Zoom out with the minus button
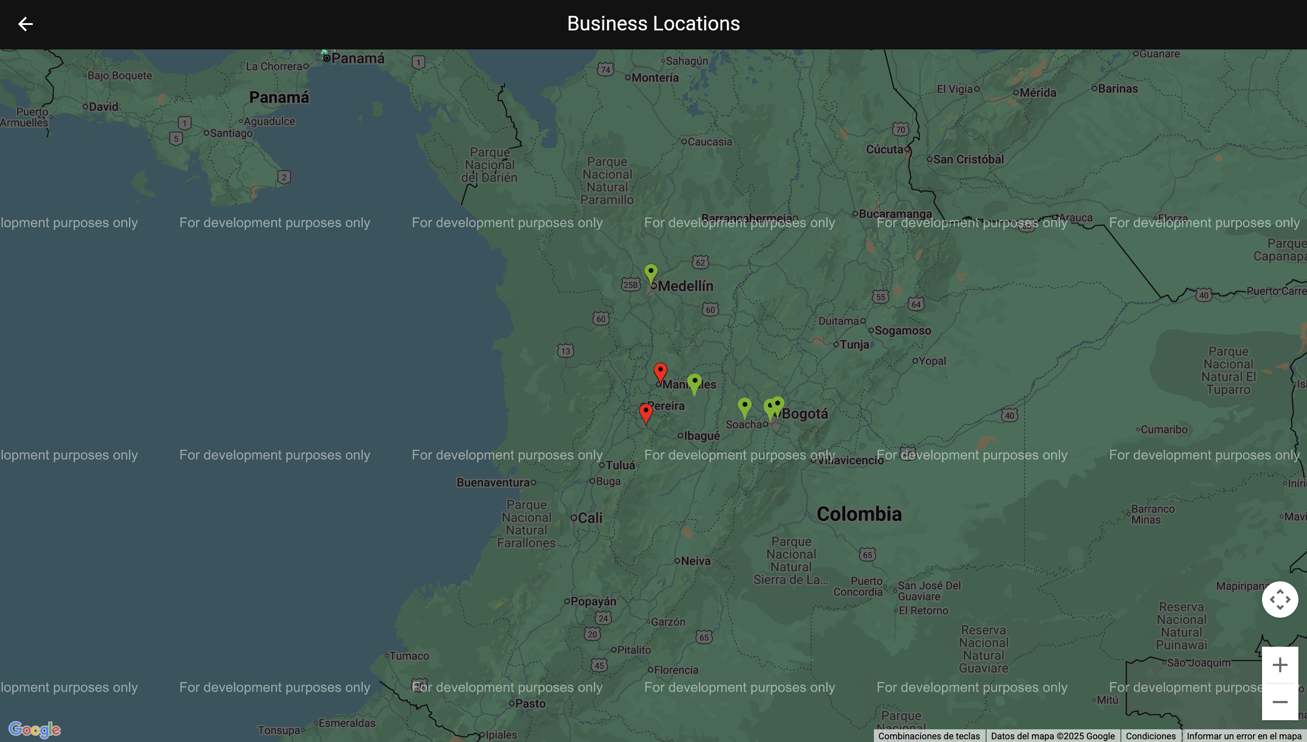The image size is (1307, 742). (1279, 702)
